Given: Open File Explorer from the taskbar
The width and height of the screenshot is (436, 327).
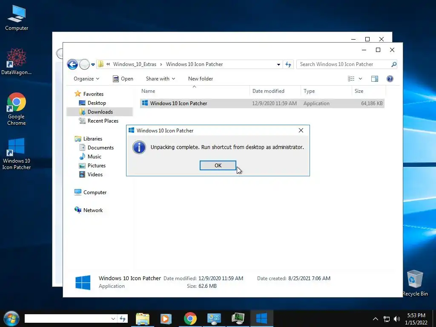Looking at the screenshot, I should click(x=142, y=318).
